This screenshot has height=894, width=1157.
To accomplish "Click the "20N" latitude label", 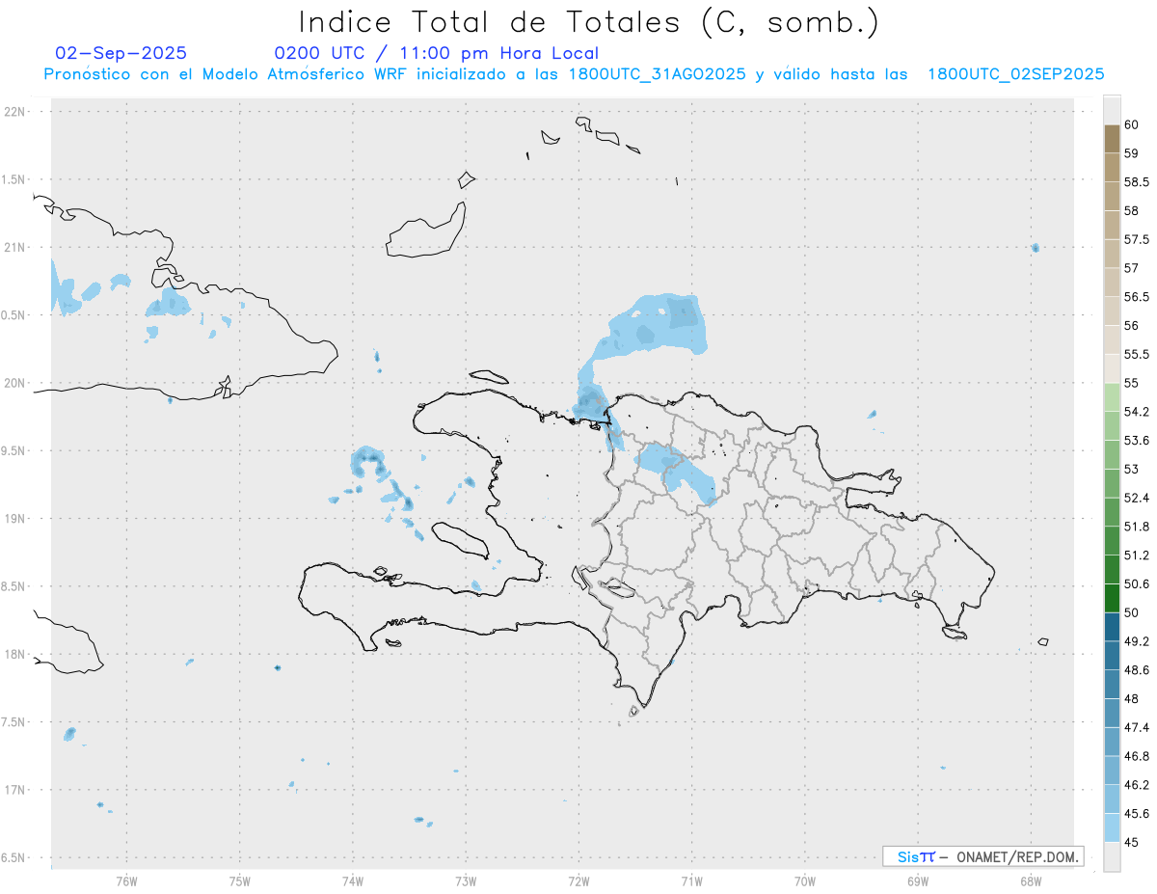I will [16, 383].
